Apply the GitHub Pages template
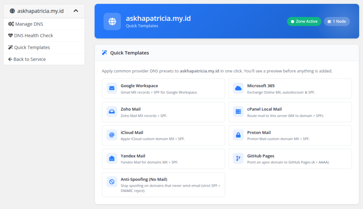The width and height of the screenshot is (363, 209). 290,159
